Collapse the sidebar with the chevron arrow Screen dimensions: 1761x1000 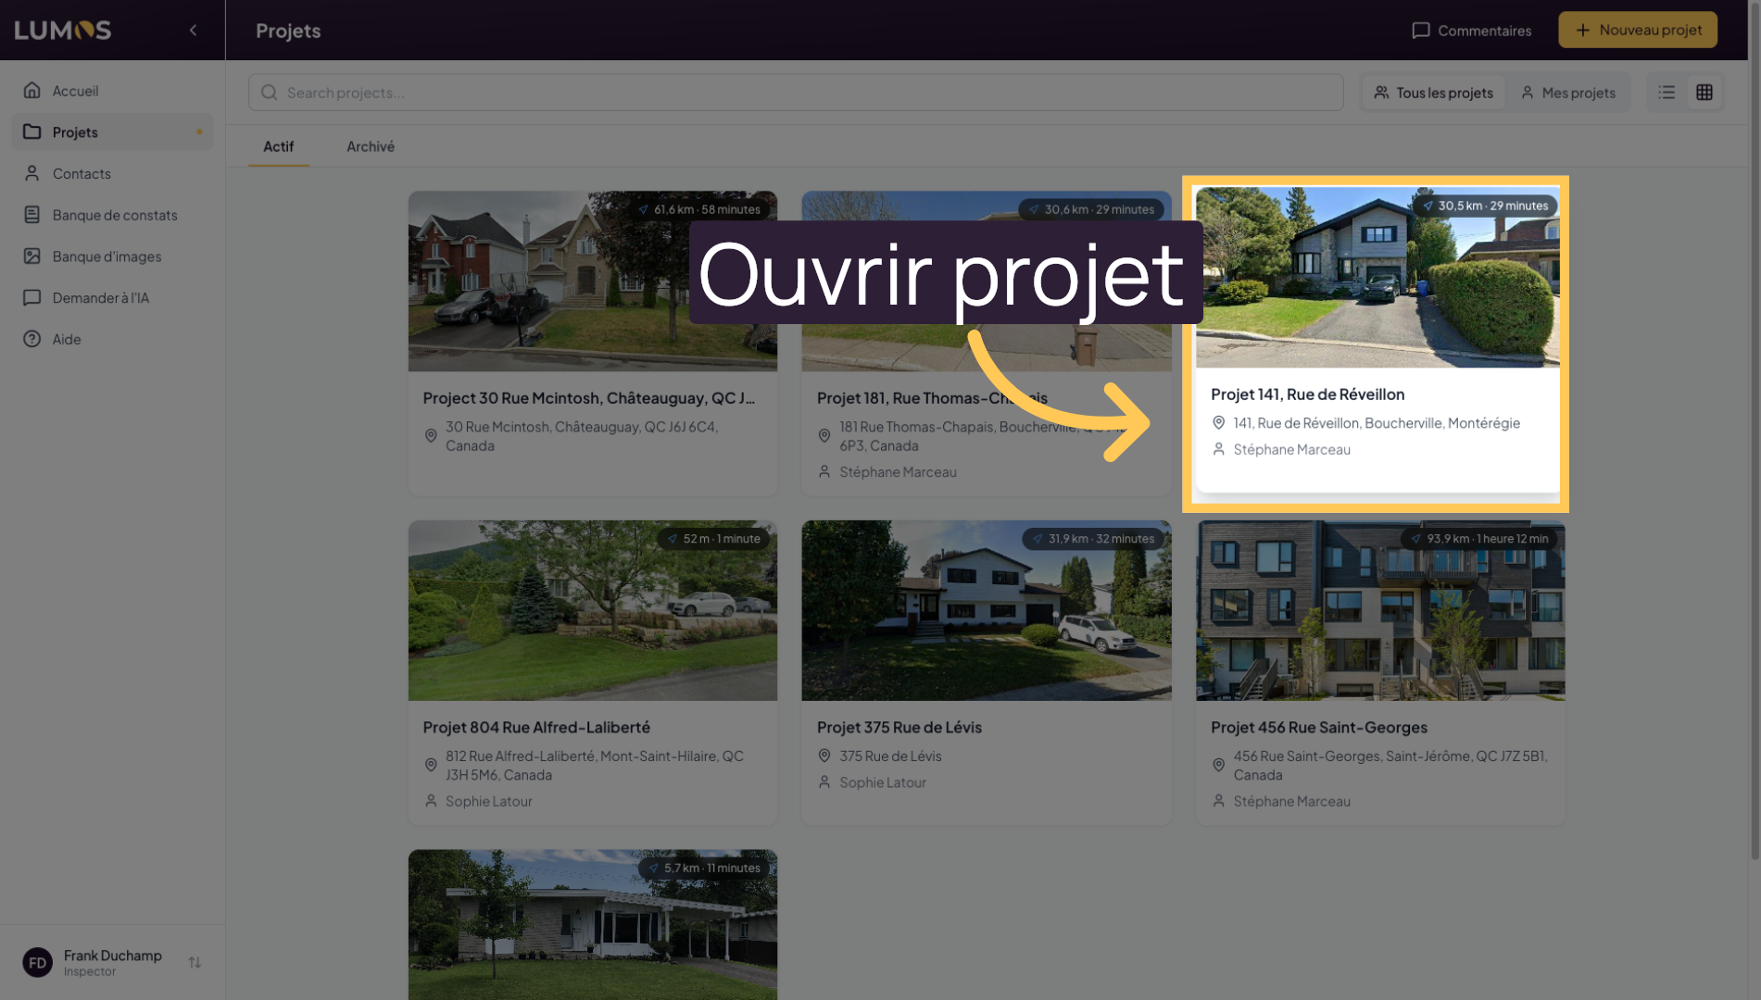click(193, 31)
